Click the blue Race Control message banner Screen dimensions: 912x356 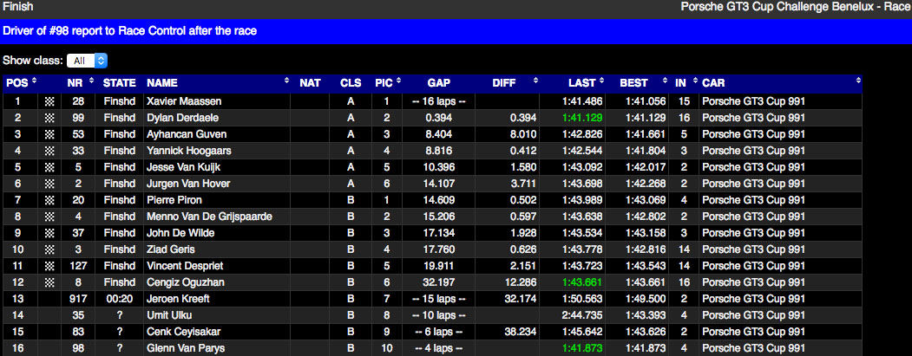(456, 31)
